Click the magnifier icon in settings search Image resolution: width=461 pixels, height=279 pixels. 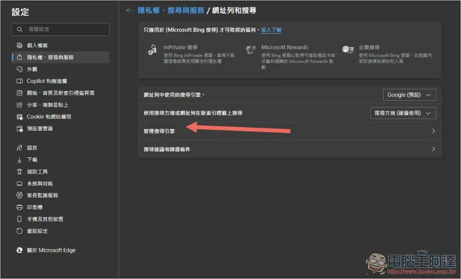[x=20, y=29]
